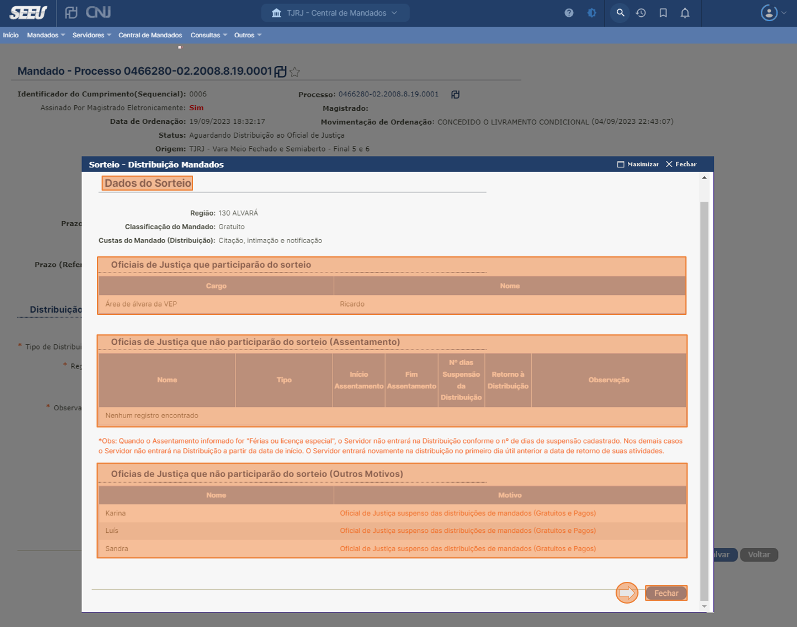797x627 pixels.
Task: Click the Voltar button behind dialog
Action: 758,555
